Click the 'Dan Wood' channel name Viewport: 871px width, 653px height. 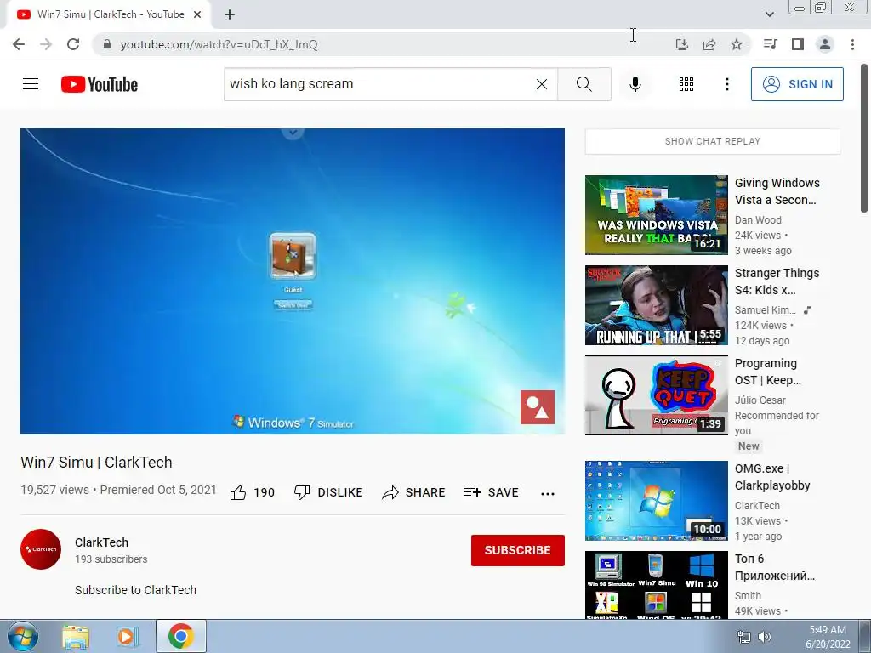tap(758, 220)
